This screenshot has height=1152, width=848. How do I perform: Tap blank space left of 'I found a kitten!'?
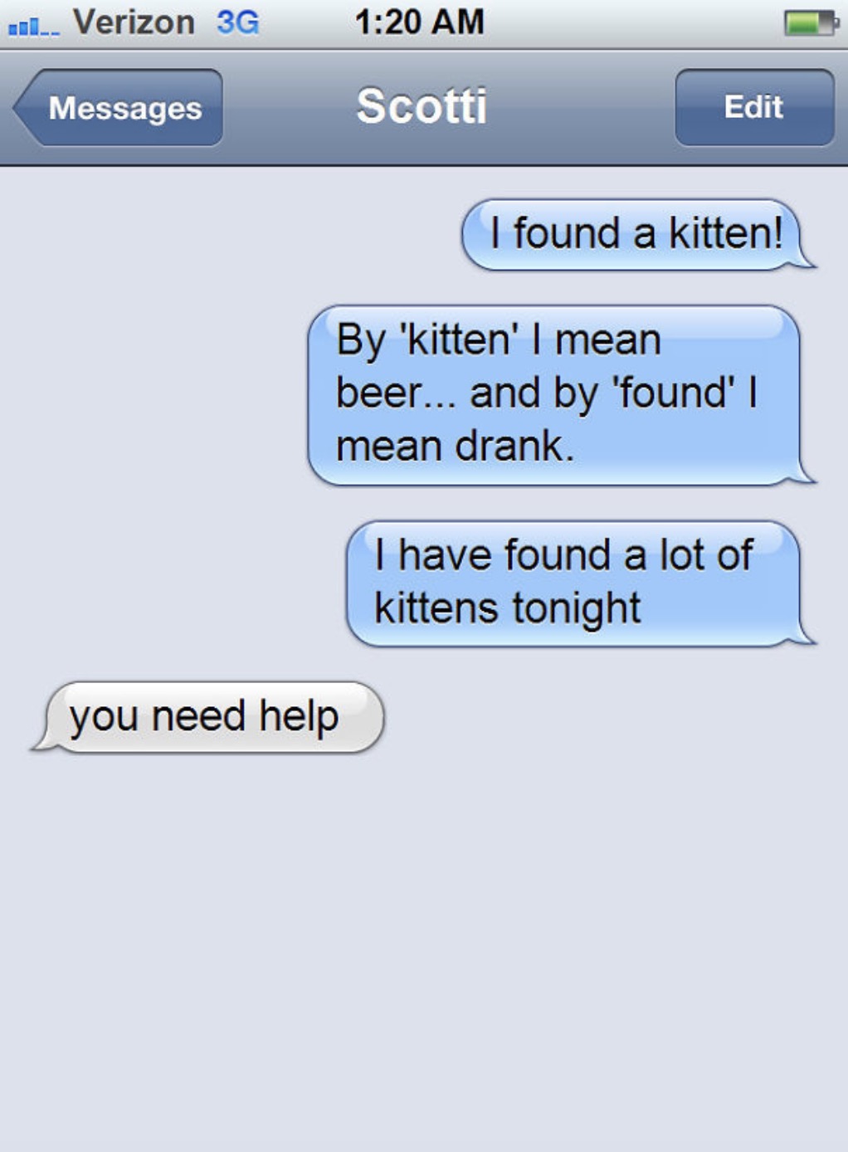(x=228, y=235)
